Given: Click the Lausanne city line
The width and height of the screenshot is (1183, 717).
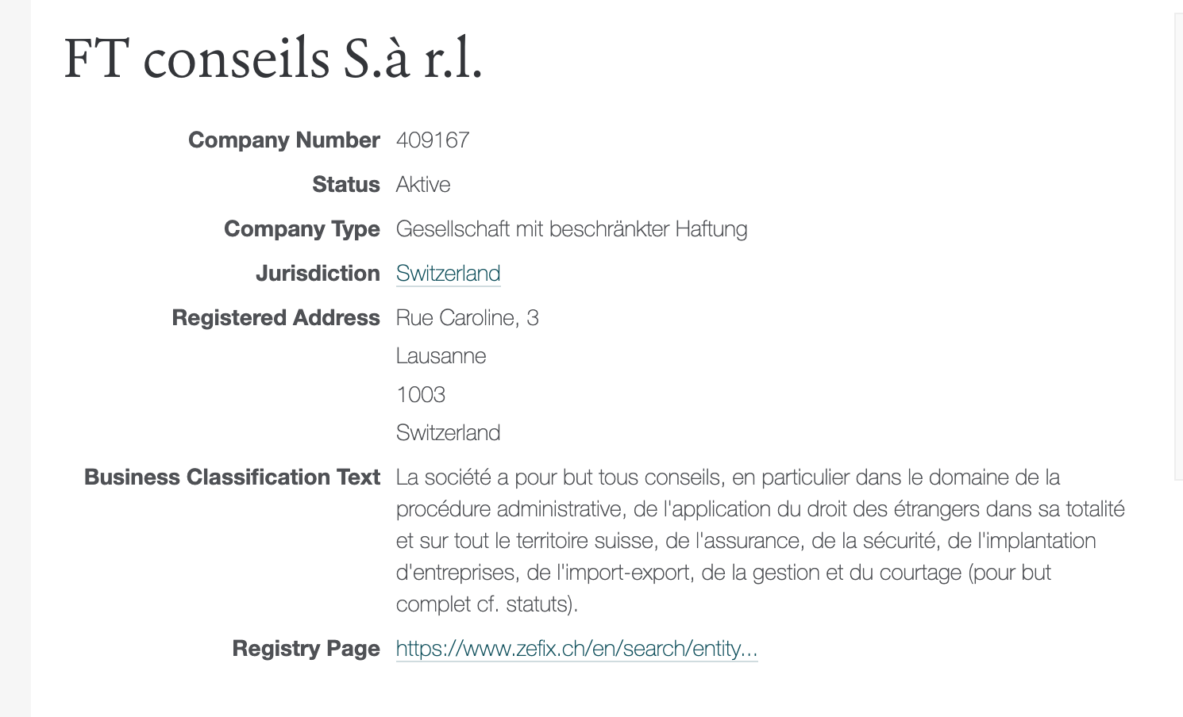Looking at the screenshot, I should pos(441,356).
